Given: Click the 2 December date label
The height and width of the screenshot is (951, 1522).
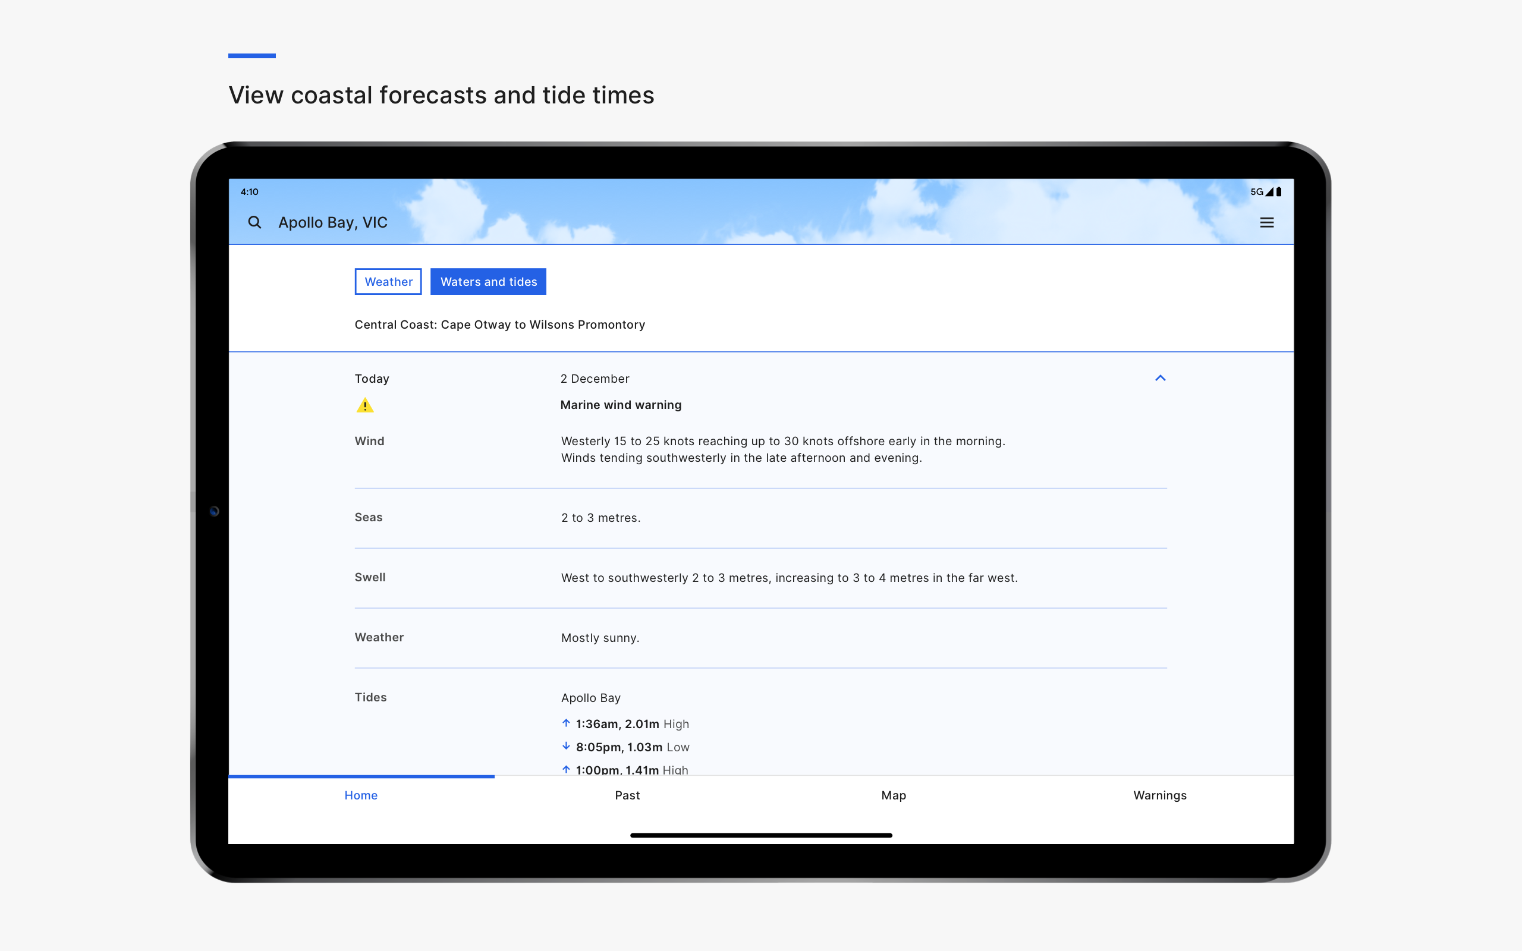Looking at the screenshot, I should click(x=595, y=379).
